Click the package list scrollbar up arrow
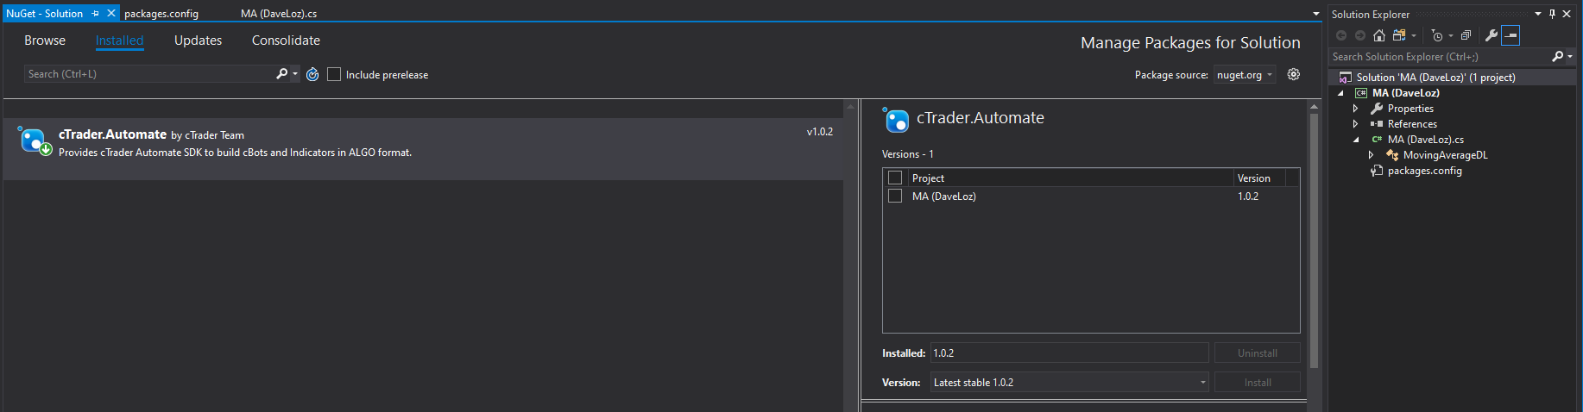 pyautogui.click(x=850, y=107)
